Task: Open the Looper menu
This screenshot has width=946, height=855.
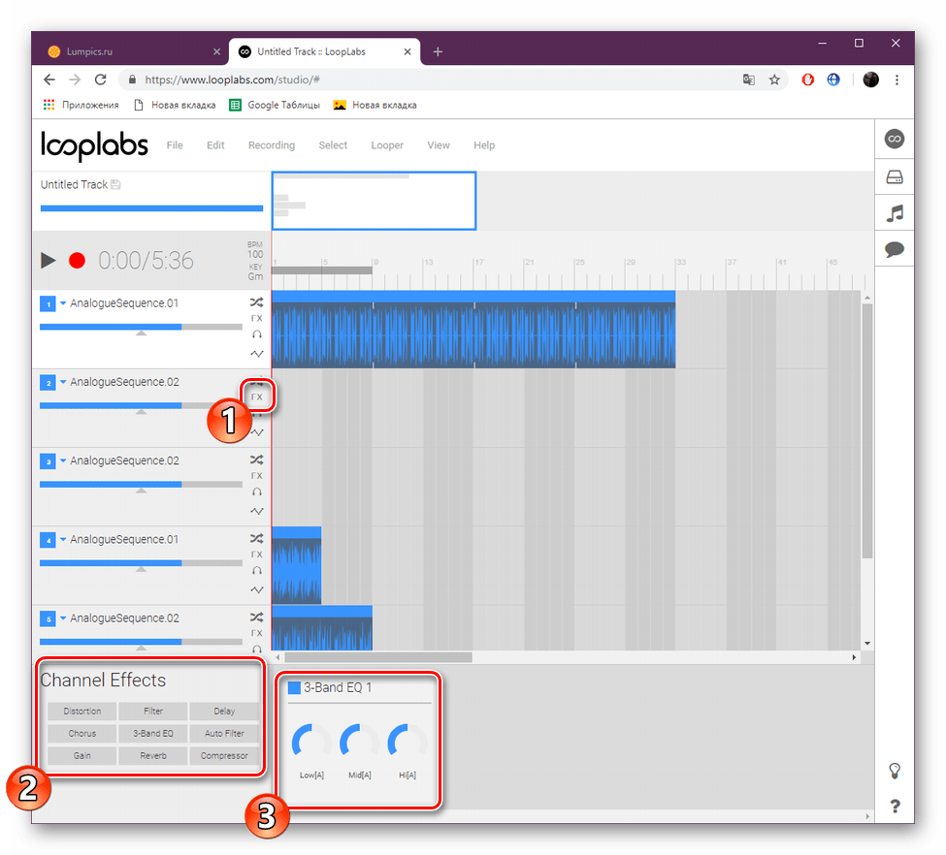Action: 386,144
